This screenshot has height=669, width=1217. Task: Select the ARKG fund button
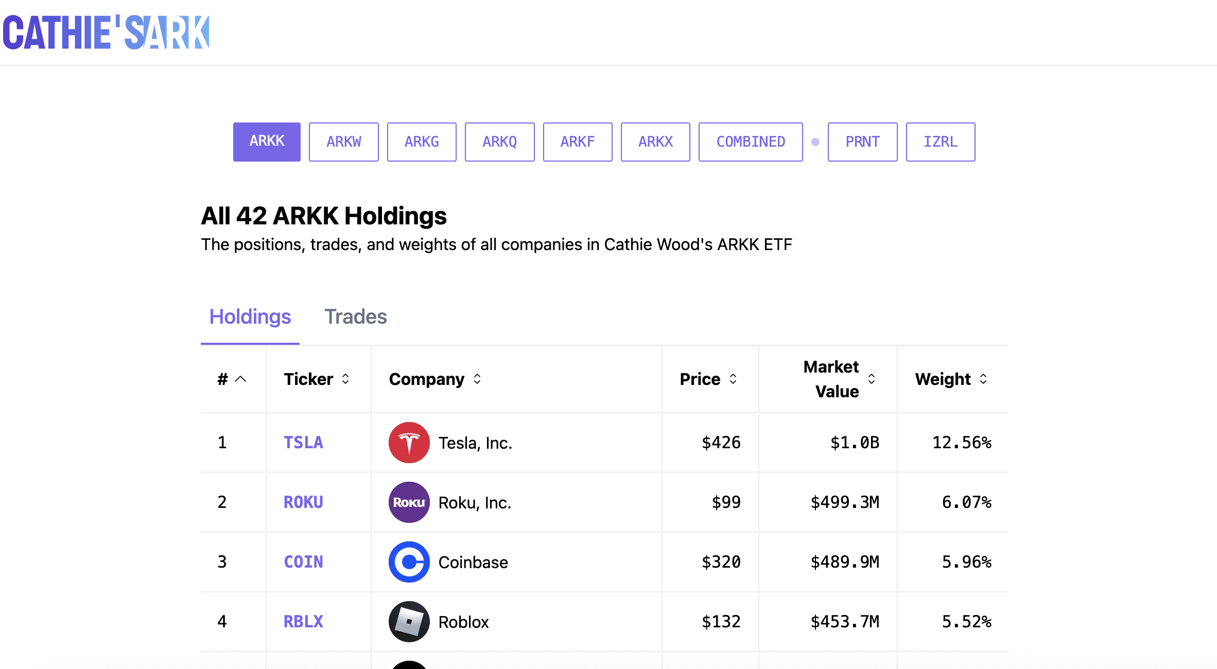tap(421, 142)
